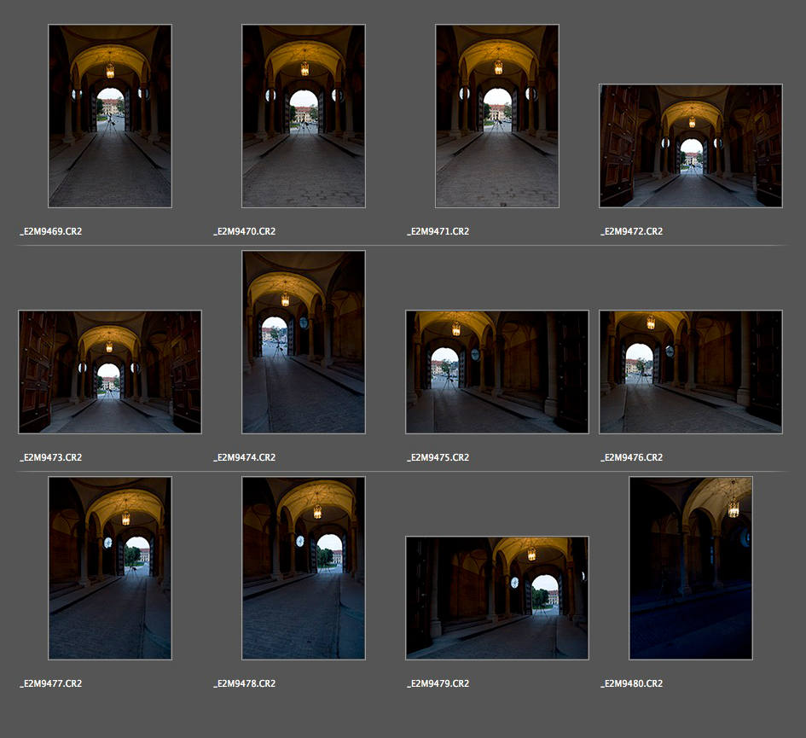This screenshot has width=806, height=738.
Task: Choose the _E2M9473.CR2 thumbnail image
Action: (x=110, y=372)
